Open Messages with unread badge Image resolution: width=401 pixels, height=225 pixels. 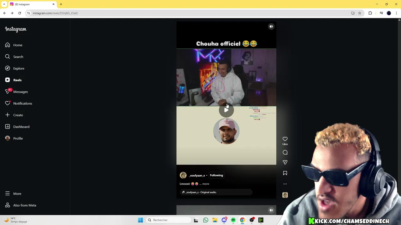(17, 92)
